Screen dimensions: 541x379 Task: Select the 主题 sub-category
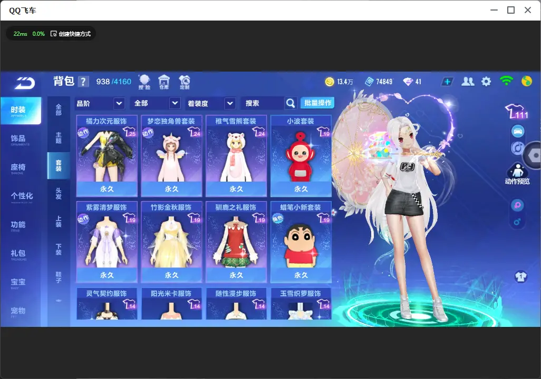59,137
